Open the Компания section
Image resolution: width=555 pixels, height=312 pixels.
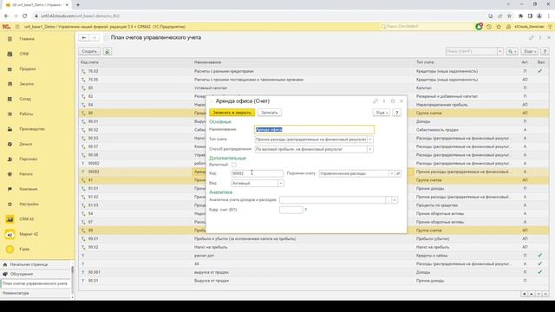pos(29,189)
